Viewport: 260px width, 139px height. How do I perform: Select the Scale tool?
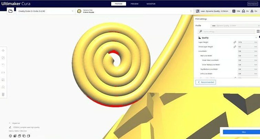pyautogui.click(x=3, y=58)
